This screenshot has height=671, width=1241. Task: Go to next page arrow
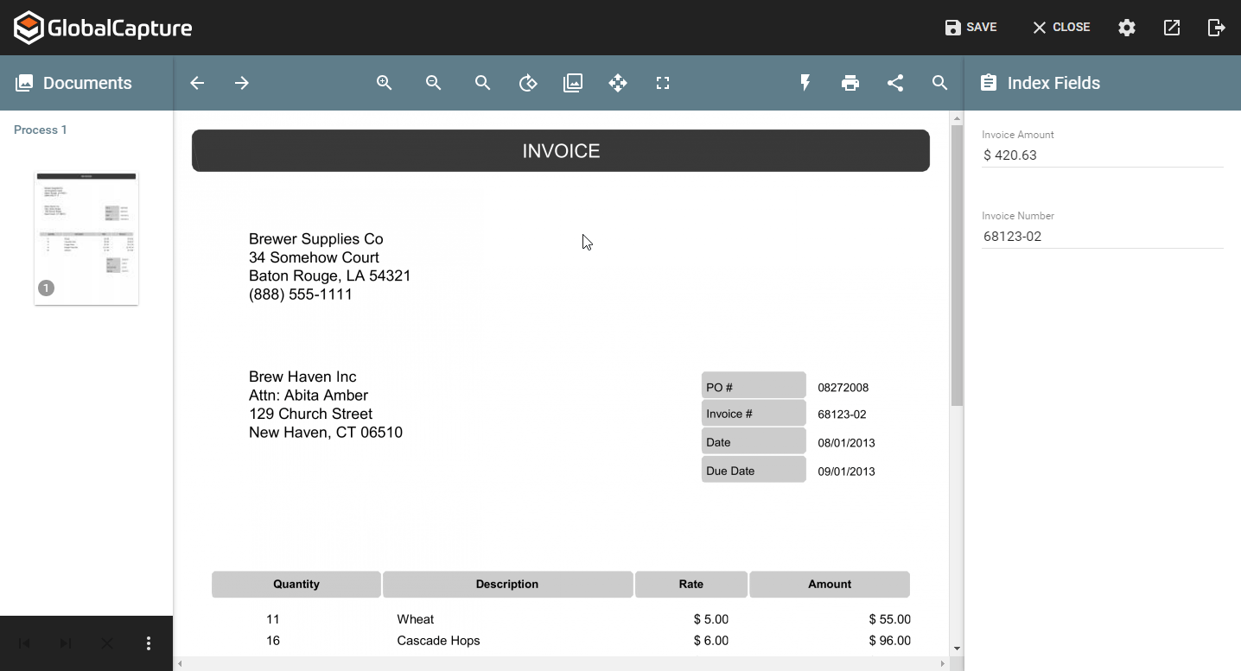click(x=242, y=83)
